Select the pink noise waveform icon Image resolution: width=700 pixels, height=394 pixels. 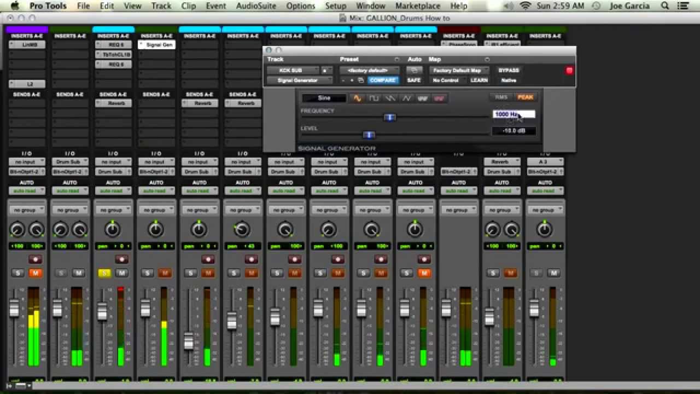tap(439, 99)
